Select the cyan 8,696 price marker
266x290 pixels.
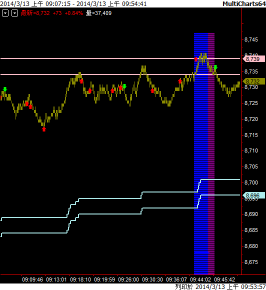coord(253,195)
